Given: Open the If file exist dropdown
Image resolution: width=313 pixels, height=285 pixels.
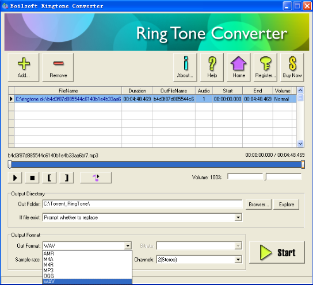Looking at the screenshot, I should click(238, 217).
